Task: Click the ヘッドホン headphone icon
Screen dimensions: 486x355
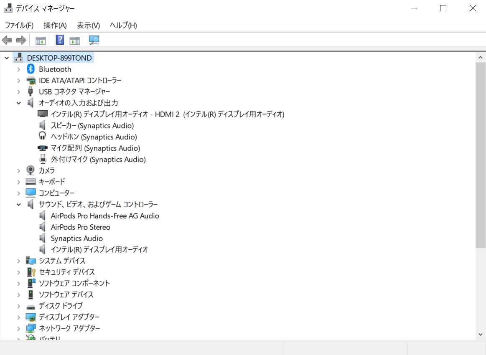Action: (42, 136)
